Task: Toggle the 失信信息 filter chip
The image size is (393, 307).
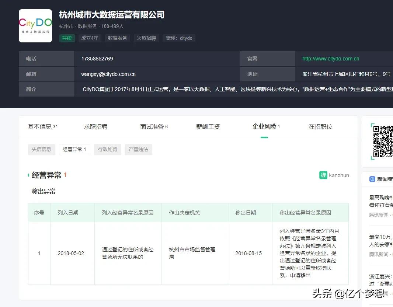Action: [41, 149]
